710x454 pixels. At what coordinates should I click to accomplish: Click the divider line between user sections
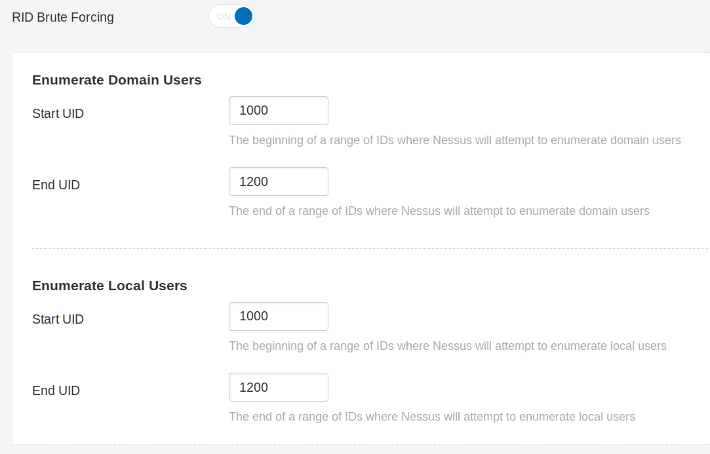(x=367, y=249)
